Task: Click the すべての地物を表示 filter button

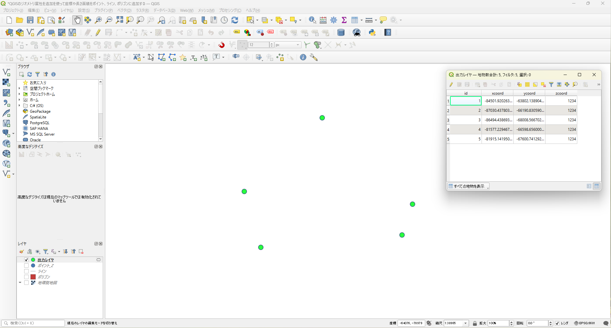Action: pyautogui.click(x=468, y=186)
